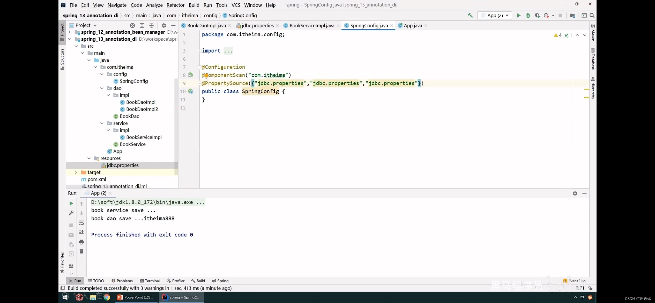Click the warnings indicator showing 4
This screenshot has width=655, height=303.
pos(558,35)
